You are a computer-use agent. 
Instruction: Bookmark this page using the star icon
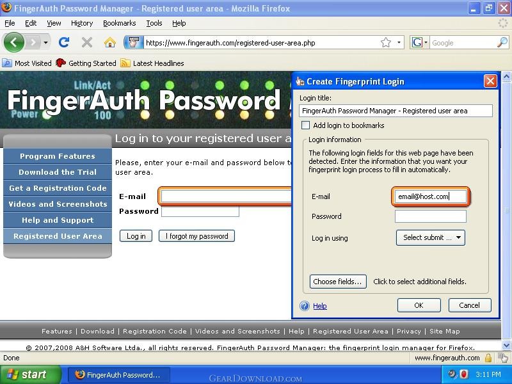coord(386,42)
